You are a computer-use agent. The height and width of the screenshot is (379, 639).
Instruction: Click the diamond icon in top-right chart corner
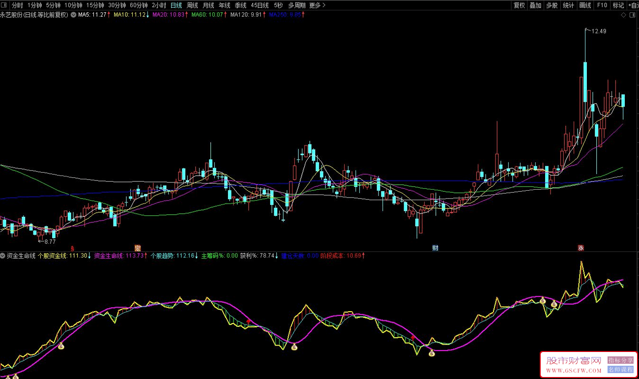(x=624, y=15)
